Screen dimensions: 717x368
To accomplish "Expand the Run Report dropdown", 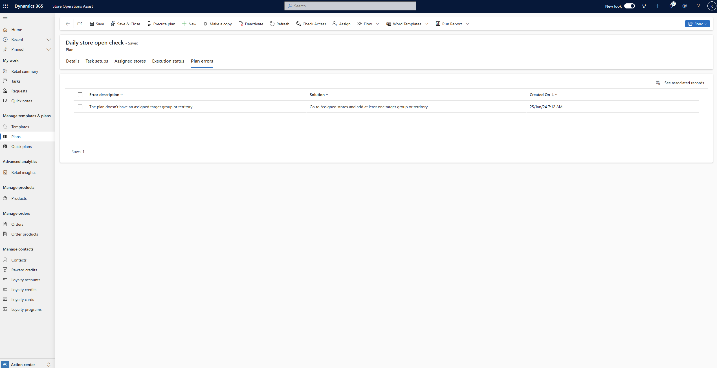I will pos(468,23).
